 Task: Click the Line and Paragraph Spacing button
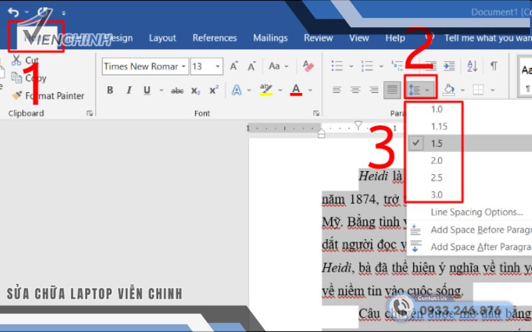click(420, 90)
